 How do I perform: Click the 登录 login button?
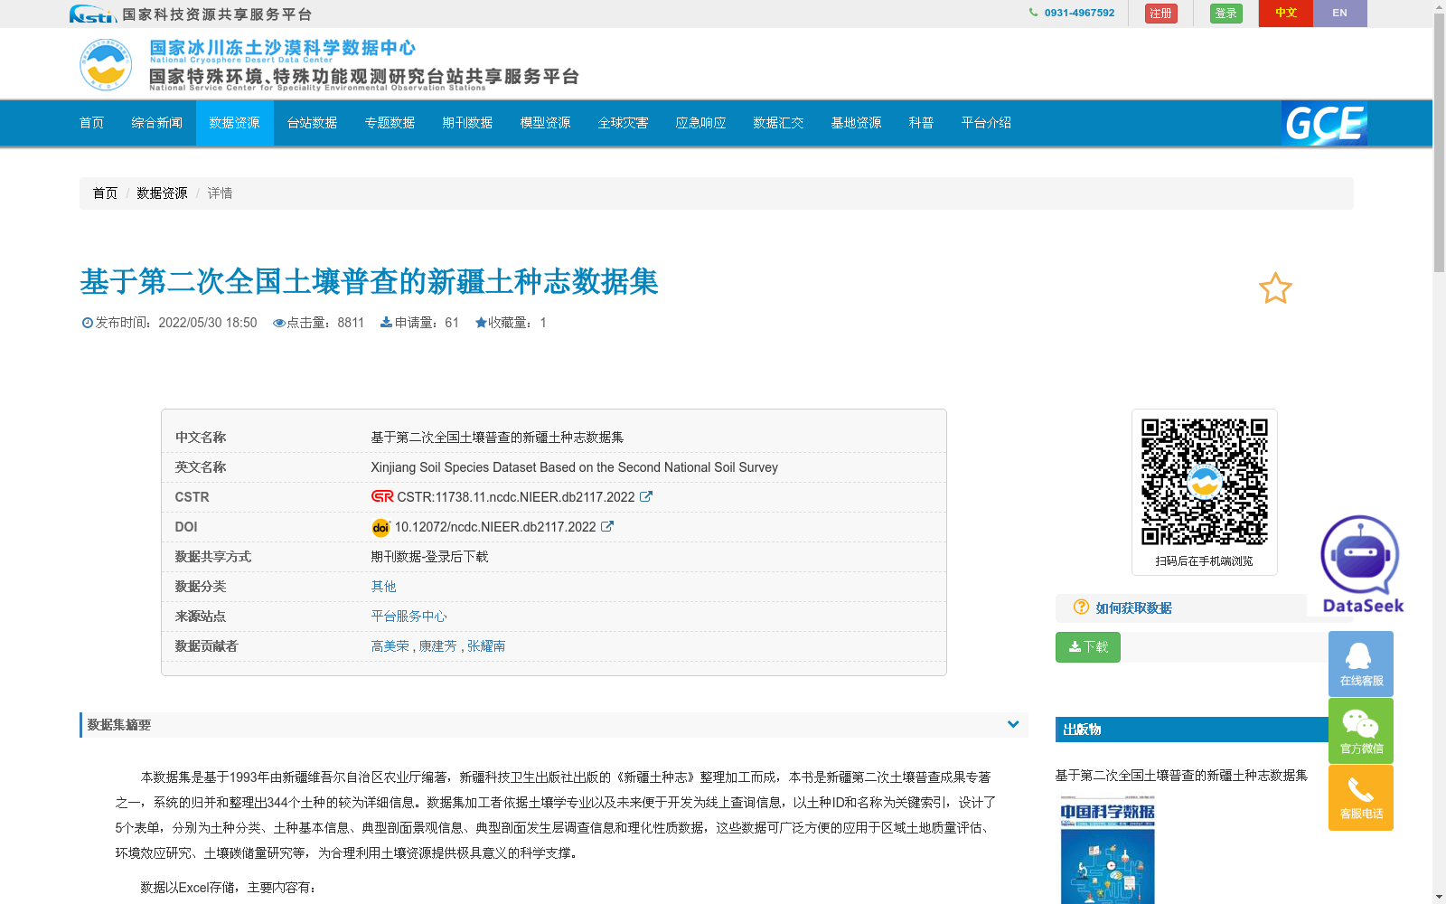(x=1226, y=14)
